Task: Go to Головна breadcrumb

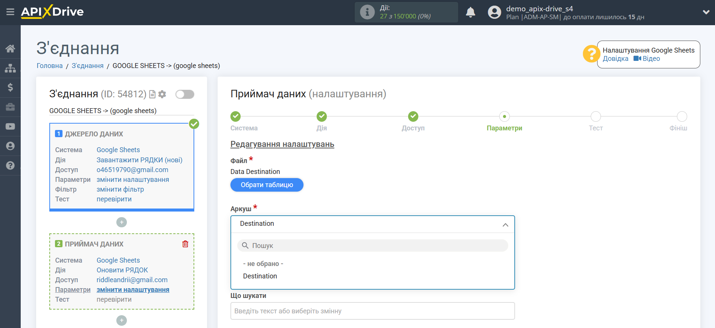Action: click(50, 66)
